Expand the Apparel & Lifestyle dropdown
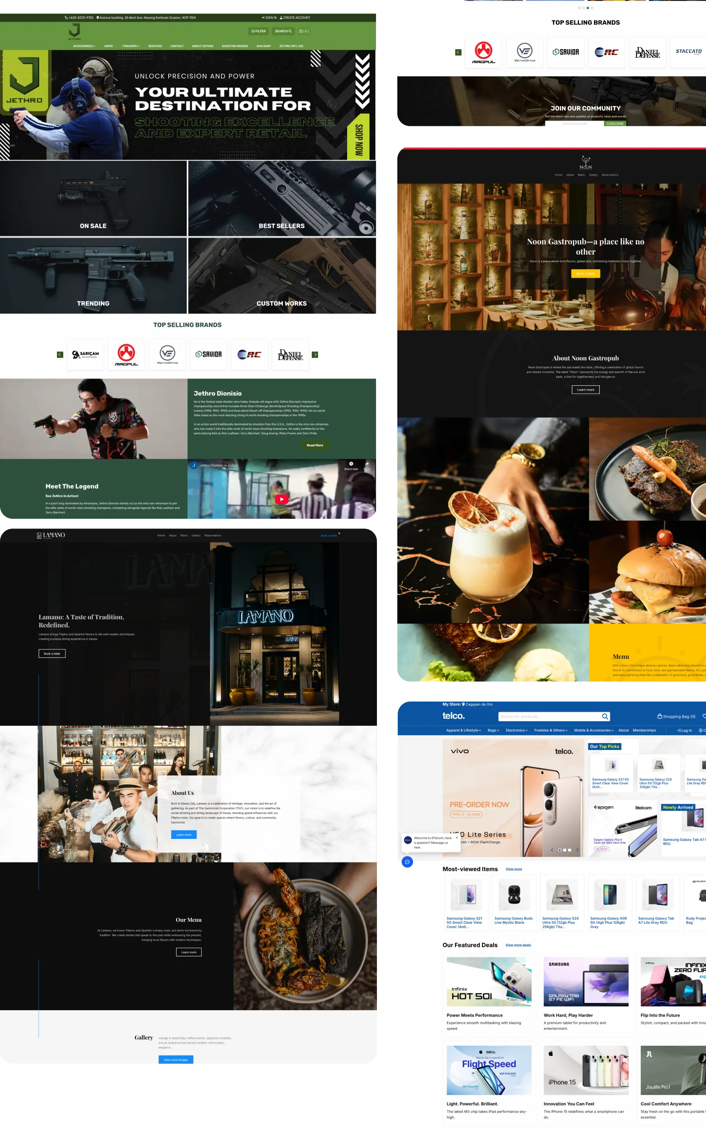706x1130 pixels. (464, 730)
